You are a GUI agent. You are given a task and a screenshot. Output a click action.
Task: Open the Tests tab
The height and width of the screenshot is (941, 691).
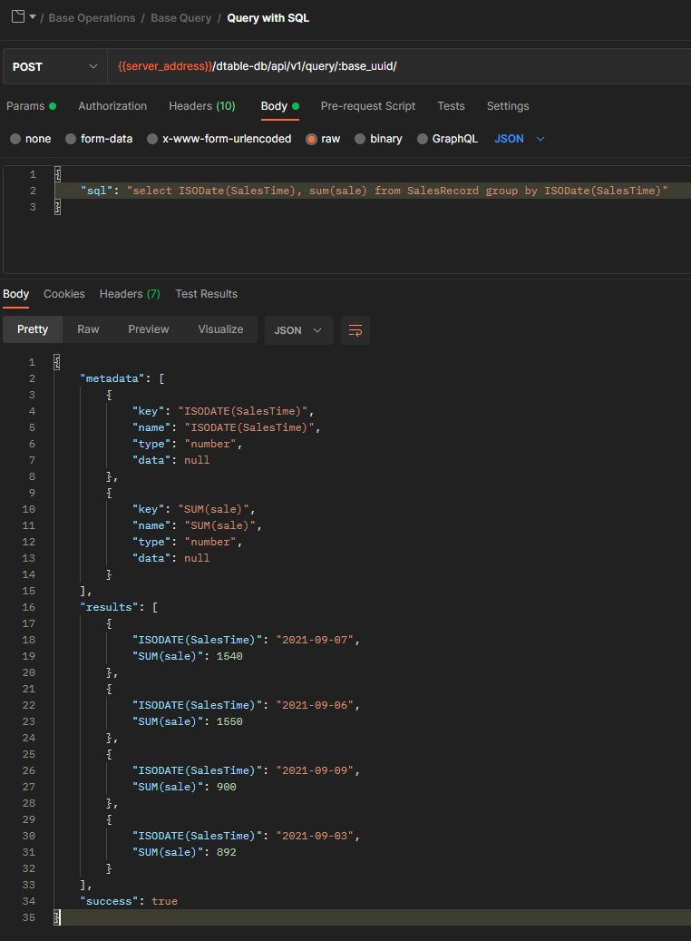tap(451, 106)
